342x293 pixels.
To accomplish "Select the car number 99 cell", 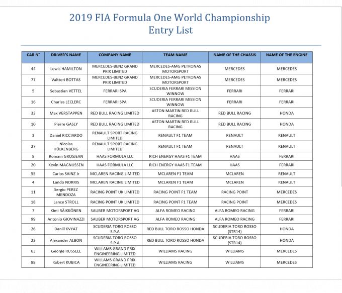I will tap(33, 219).
